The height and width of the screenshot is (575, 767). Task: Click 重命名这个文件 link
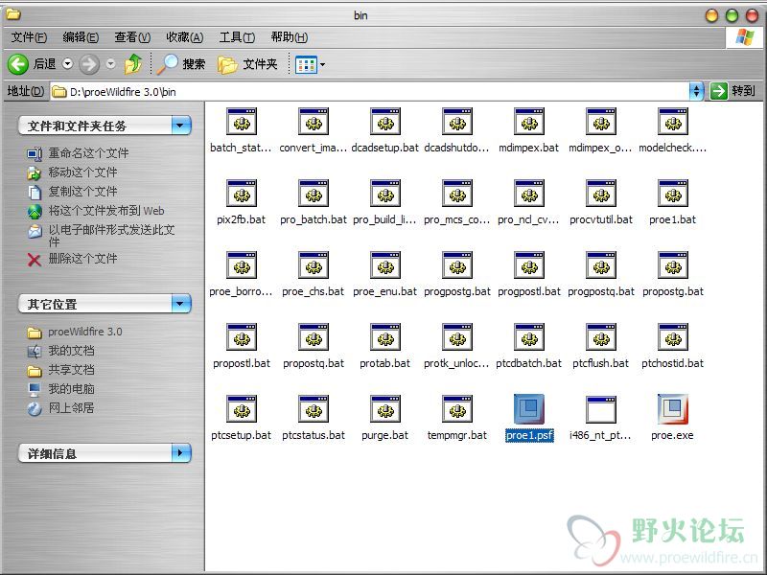(x=88, y=153)
